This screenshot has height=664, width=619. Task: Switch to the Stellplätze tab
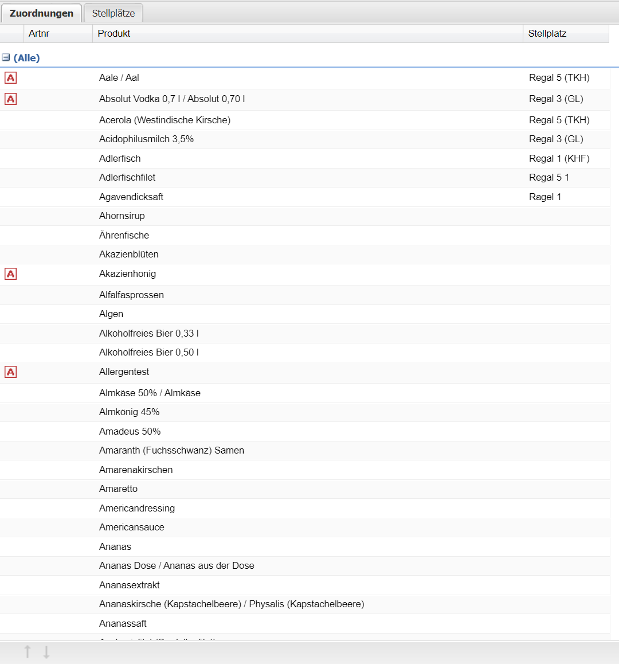[x=113, y=13]
